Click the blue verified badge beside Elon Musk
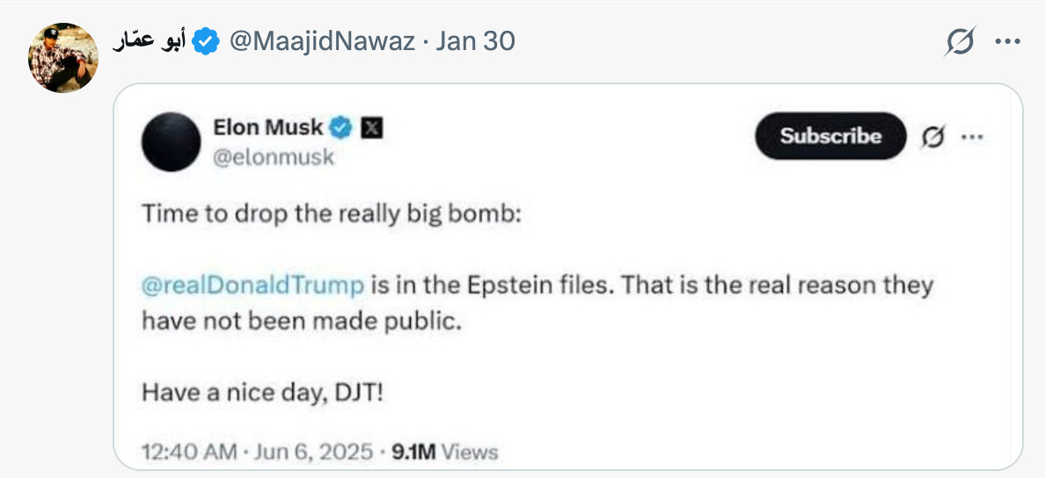Screen dimensions: 1045x478 coord(342,127)
